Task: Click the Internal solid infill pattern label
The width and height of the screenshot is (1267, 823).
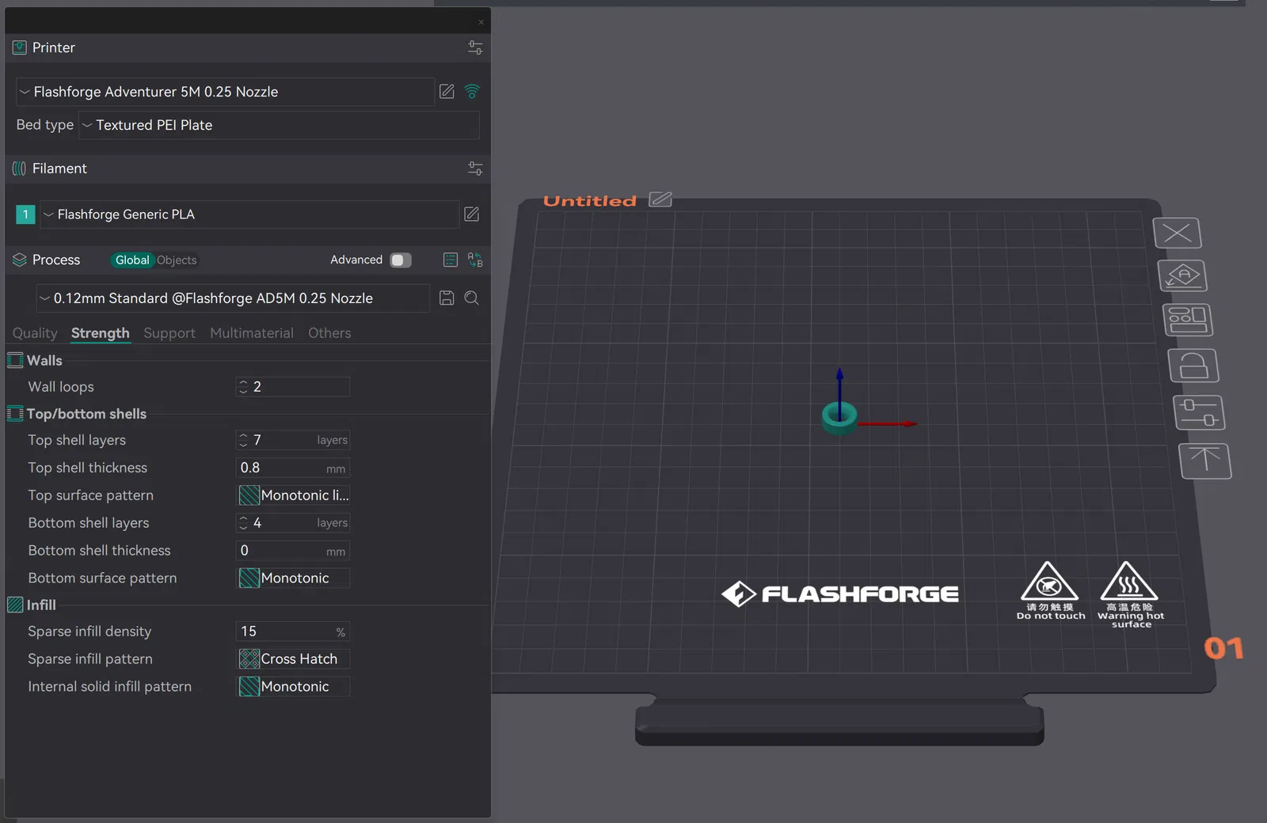Action: click(109, 687)
